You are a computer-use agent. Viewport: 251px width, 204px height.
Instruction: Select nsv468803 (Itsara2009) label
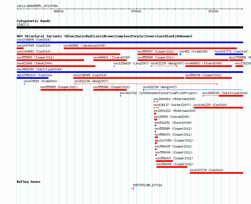(x=204, y=63)
